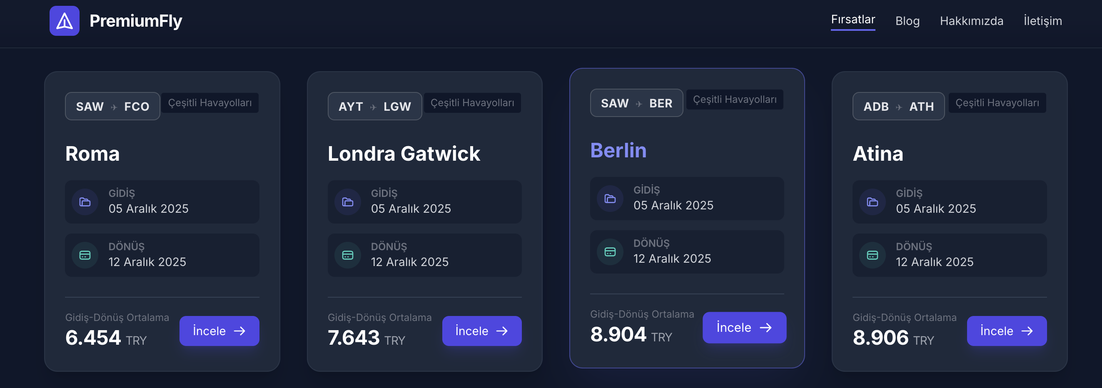Click the PremiumFly brand name
Image resolution: width=1102 pixels, height=388 pixels.
(x=136, y=20)
